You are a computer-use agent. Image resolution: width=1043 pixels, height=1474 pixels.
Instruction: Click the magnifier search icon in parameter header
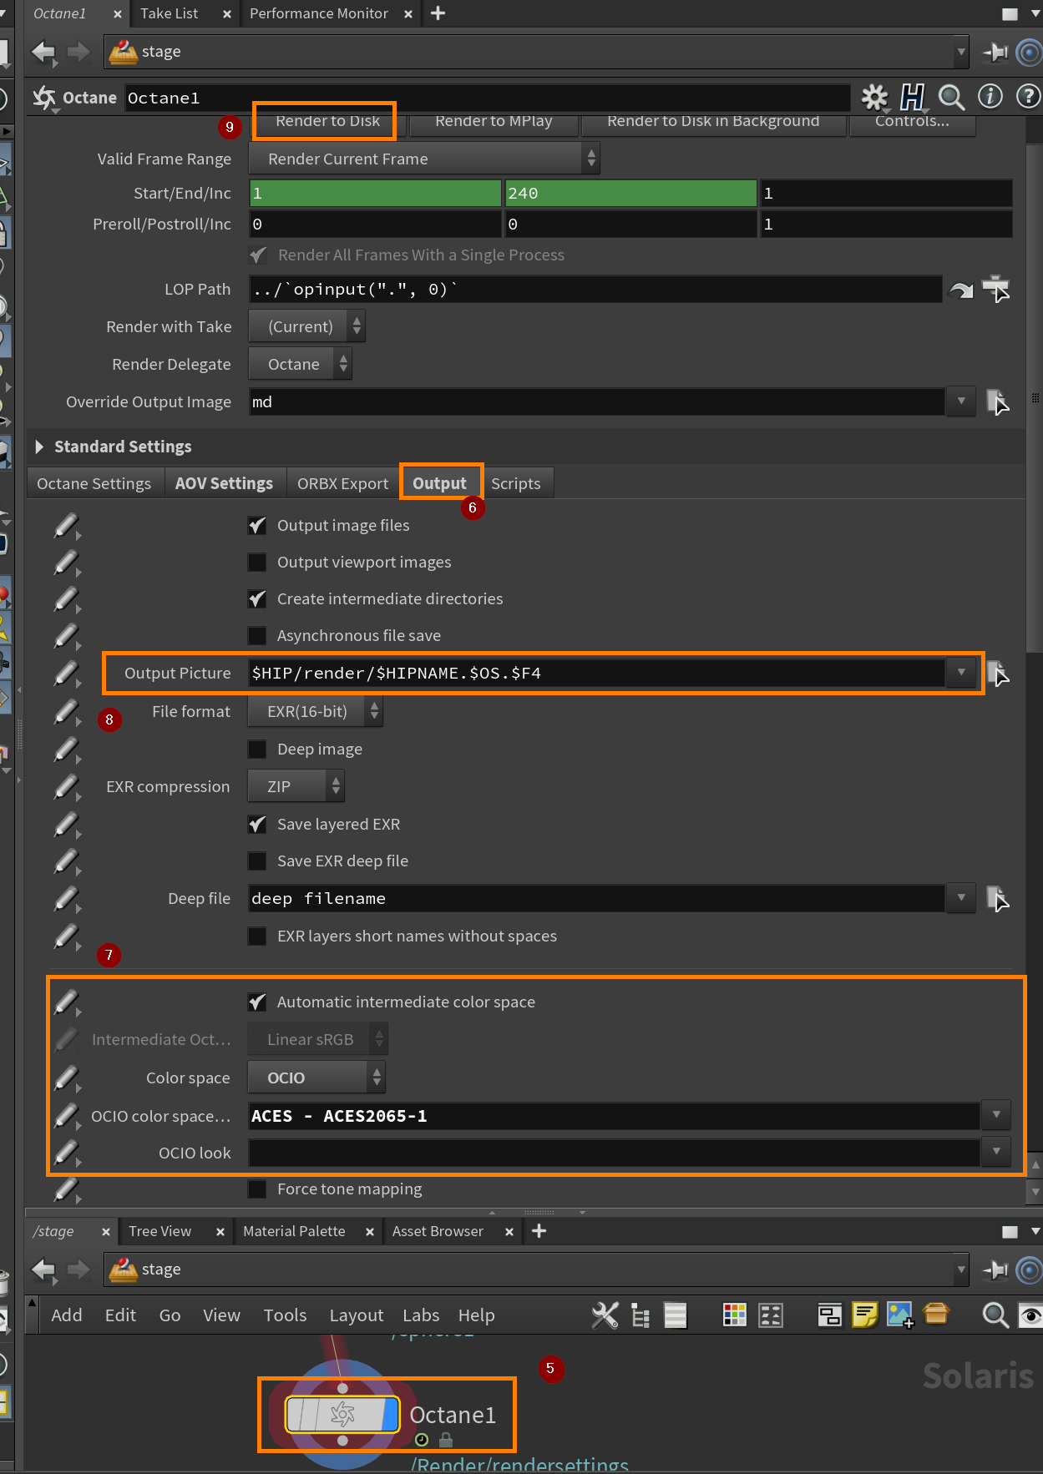pos(951,98)
